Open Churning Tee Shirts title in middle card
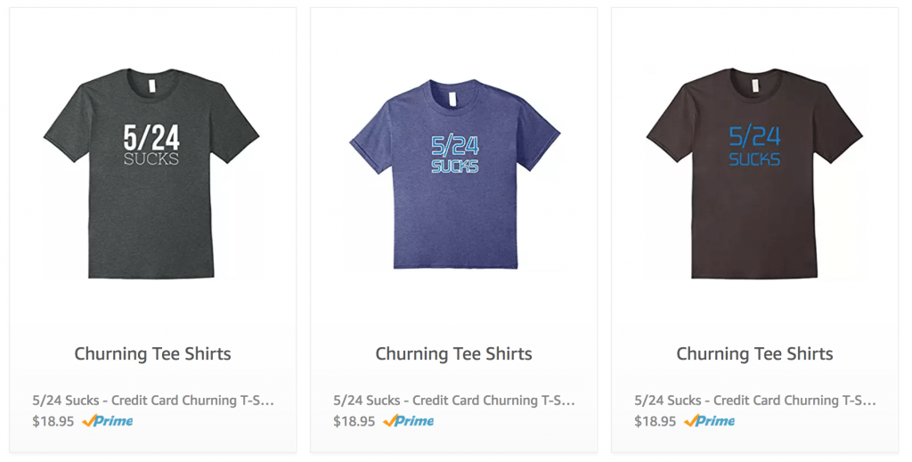This screenshot has width=912, height=462. coord(453,354)
